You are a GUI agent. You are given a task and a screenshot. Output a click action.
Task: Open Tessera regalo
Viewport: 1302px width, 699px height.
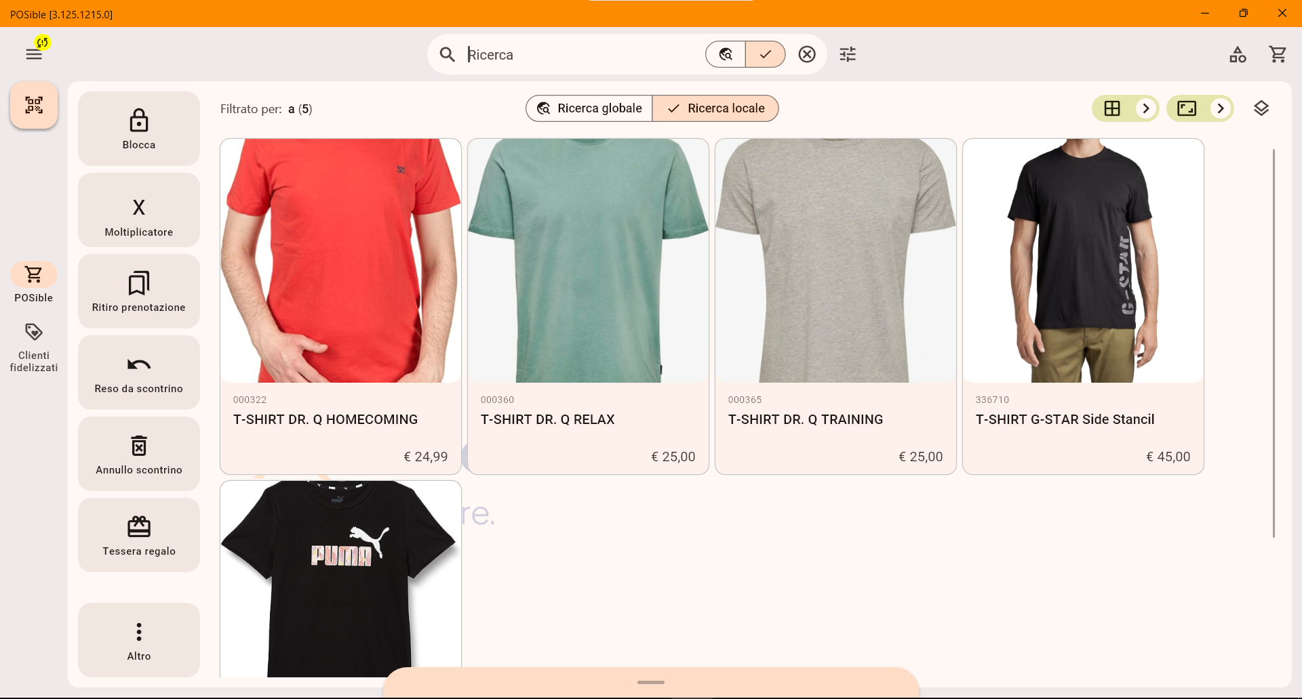pyautogui.click(x=139, y=535)
